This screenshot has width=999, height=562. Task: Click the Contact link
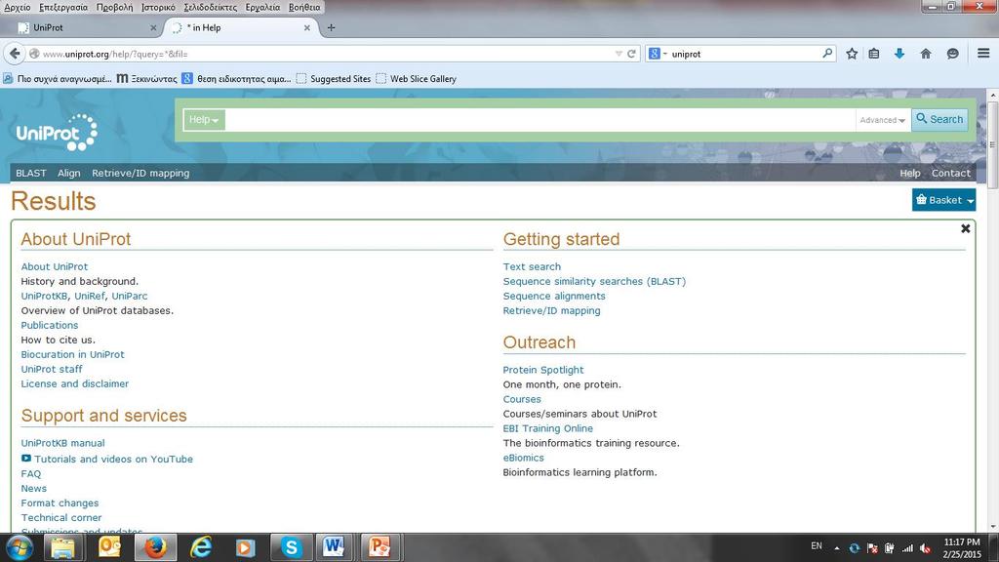pyautogui.click(x=950, y=173)
